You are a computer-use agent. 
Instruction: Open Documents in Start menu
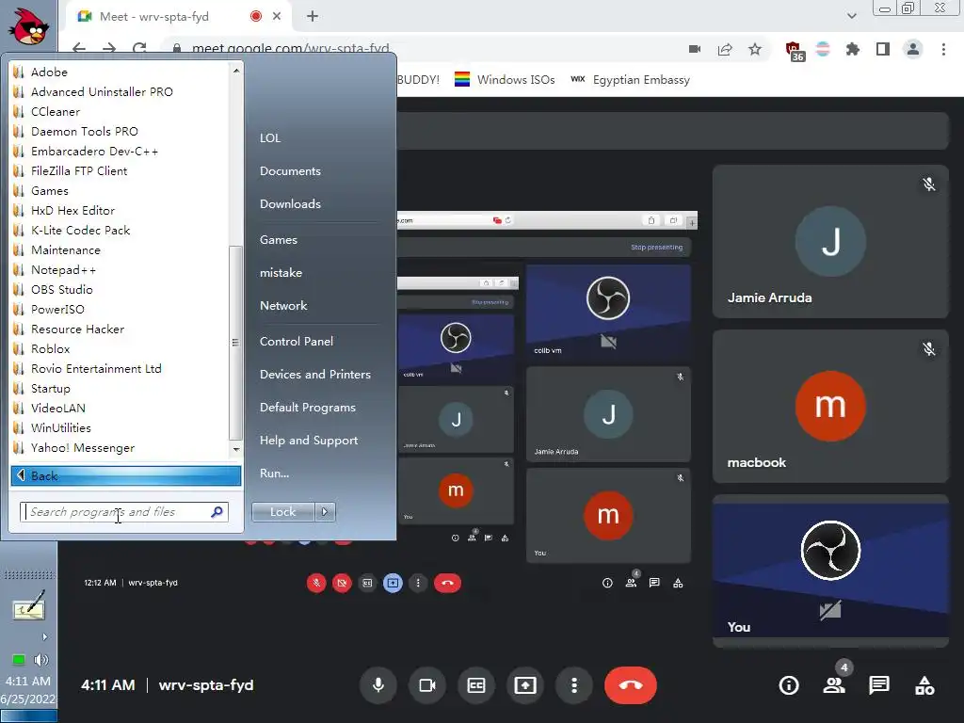pos(290,171)
